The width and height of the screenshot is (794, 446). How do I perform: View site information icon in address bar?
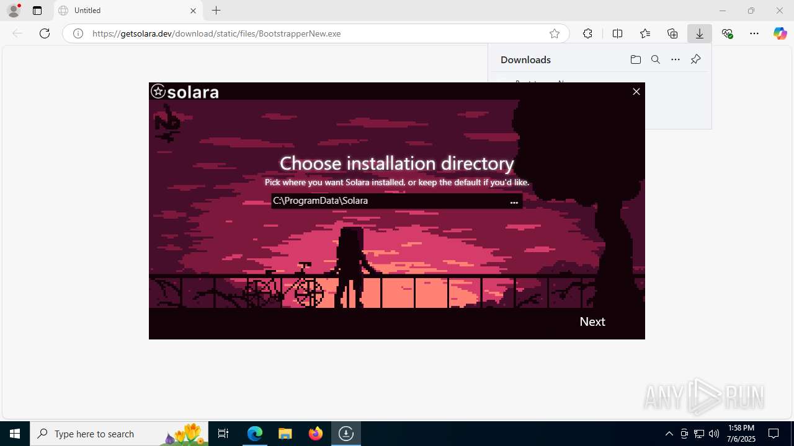click(78, 33)
